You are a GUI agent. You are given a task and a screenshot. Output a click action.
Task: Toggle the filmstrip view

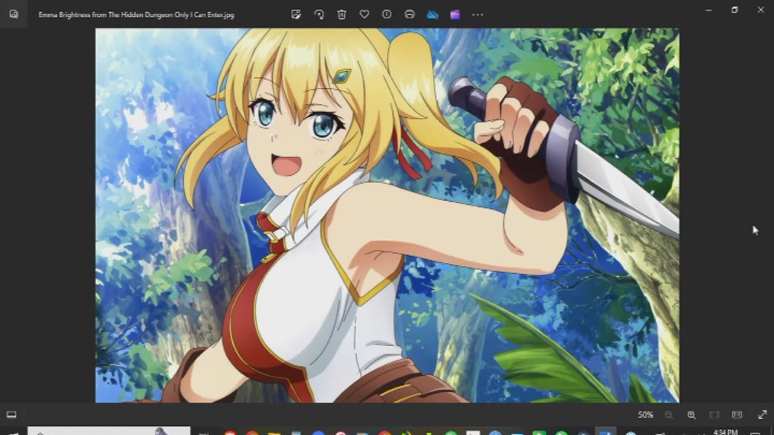click(11, 415)
